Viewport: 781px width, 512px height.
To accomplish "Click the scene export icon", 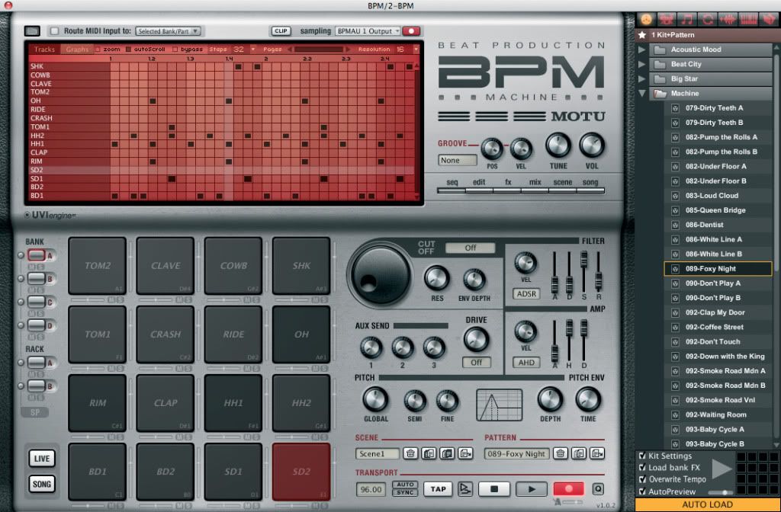I will pos(465,454).
